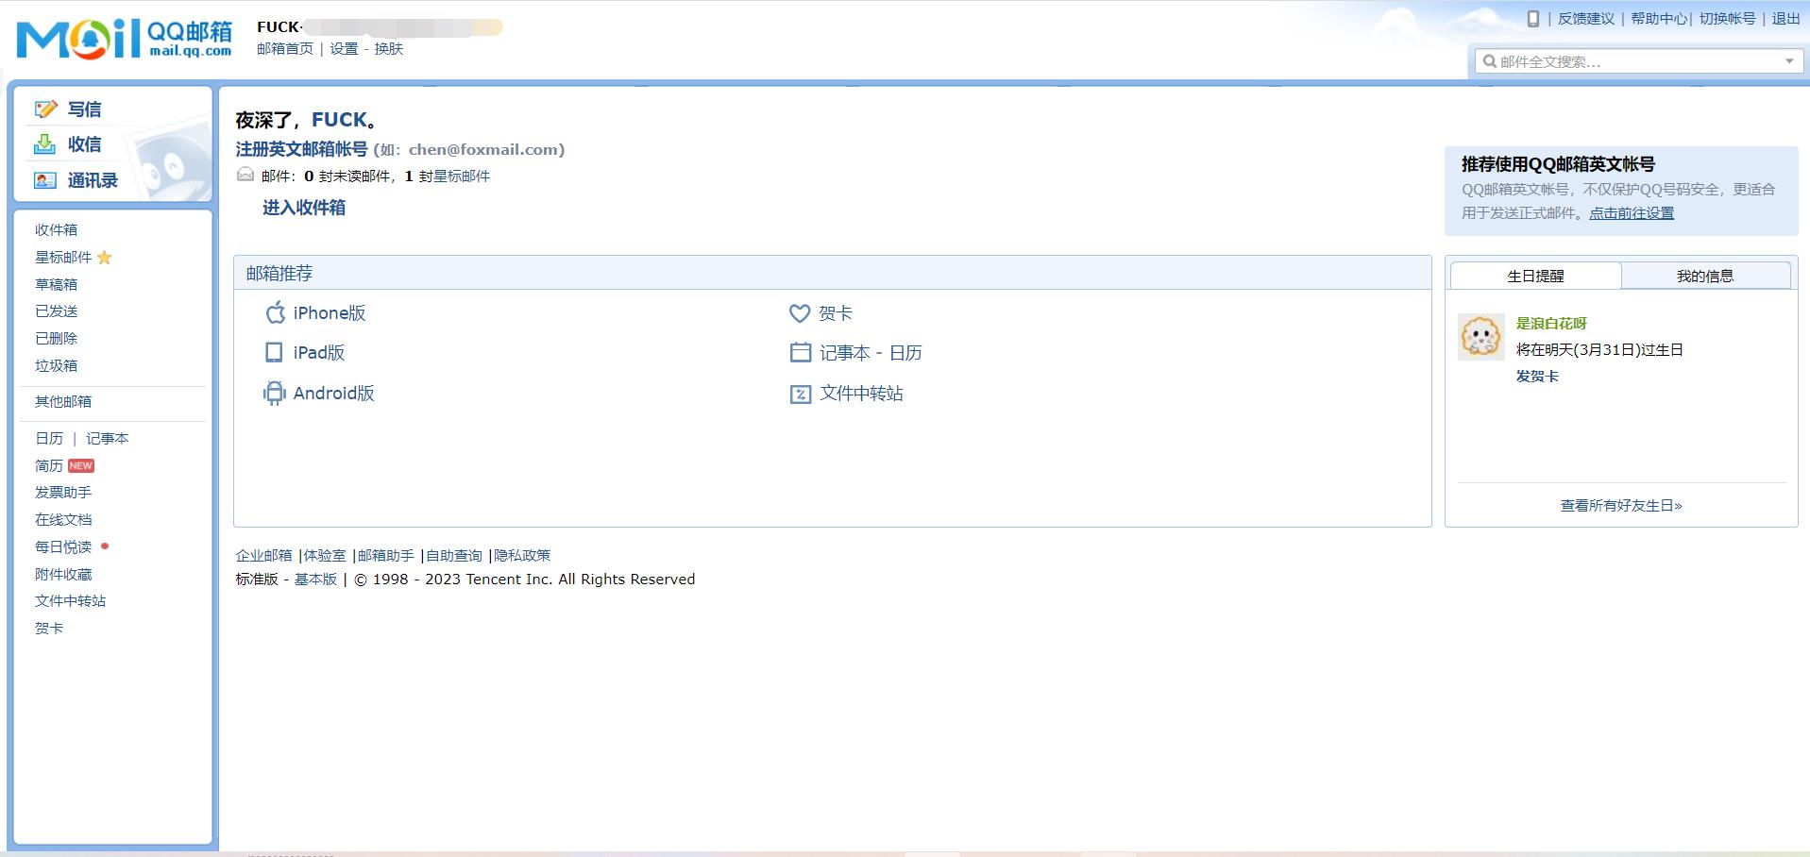Click 邮箱首页 link in header
Viewport: 1810px width, 857px height.
(285, 48)
